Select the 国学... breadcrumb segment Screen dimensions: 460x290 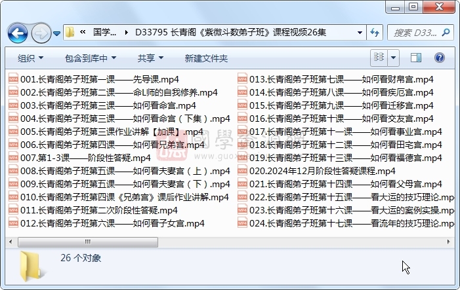[x=104, y=32]
